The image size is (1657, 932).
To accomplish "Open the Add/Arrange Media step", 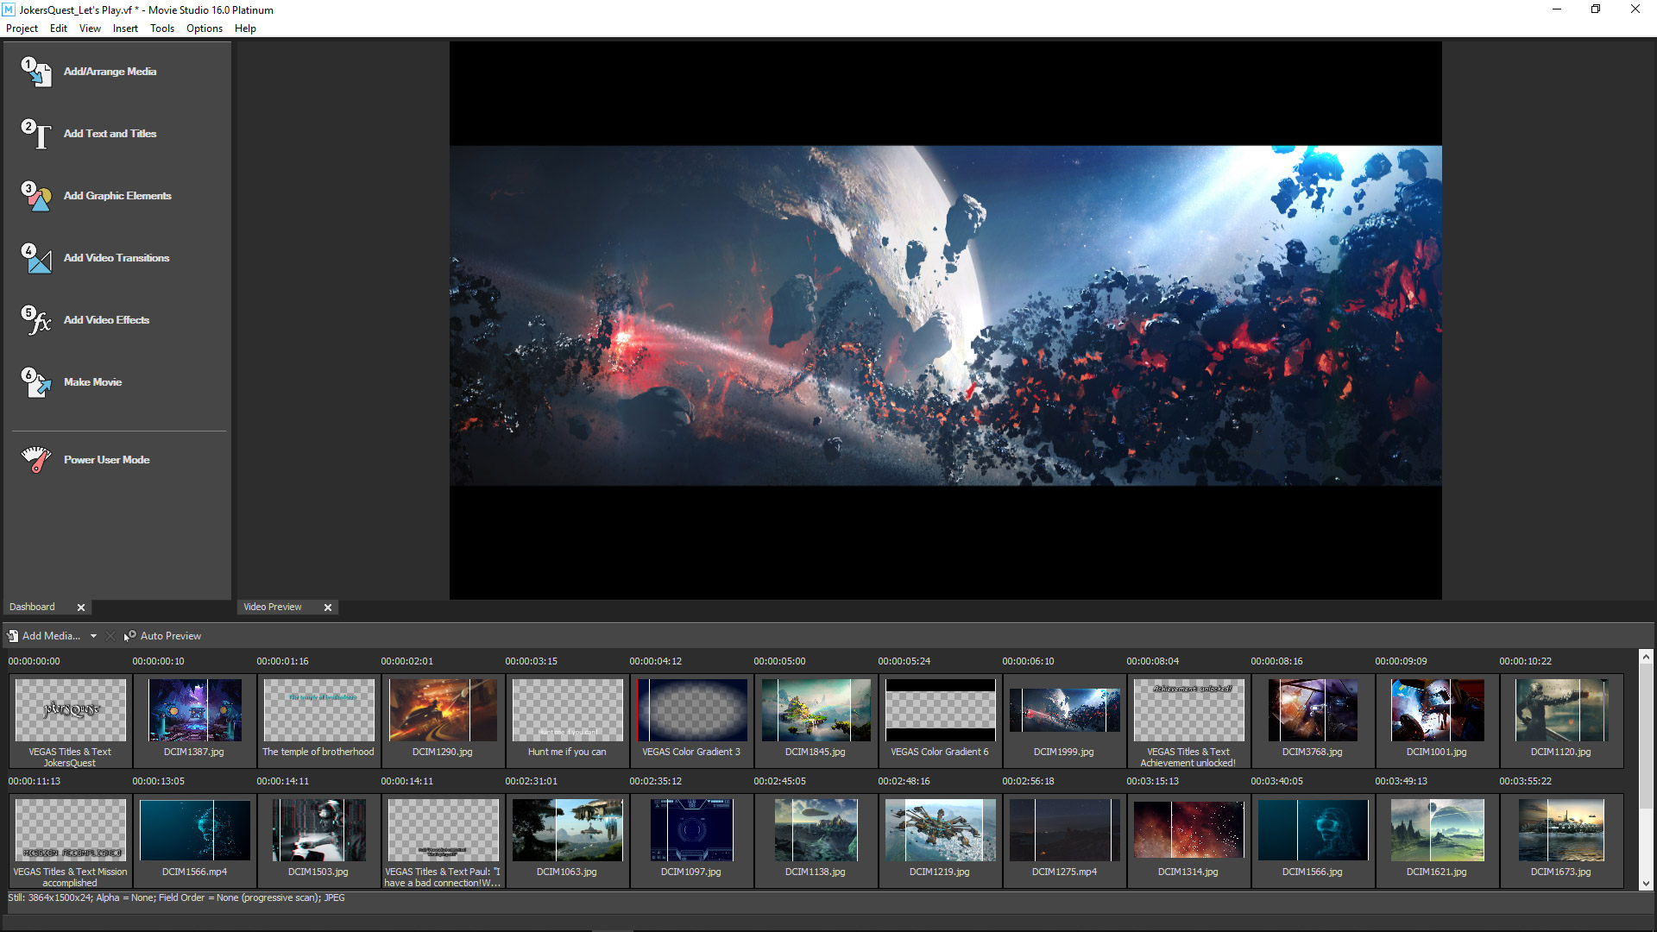I will pyautogui.click(x=110, y=72).
